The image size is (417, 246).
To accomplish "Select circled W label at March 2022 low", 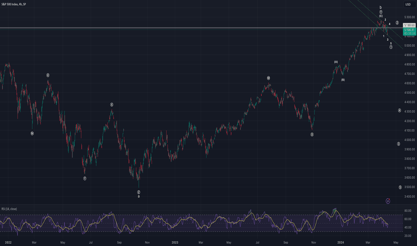I will [x=32, y=133].
